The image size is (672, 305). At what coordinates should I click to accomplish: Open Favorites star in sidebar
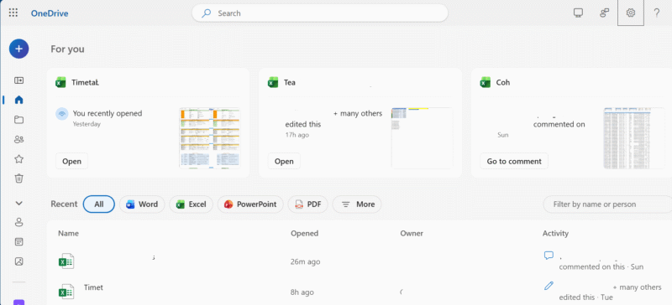pos(18,159)
